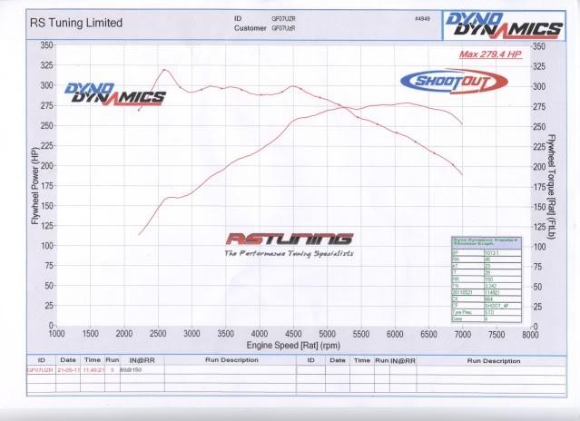
Task: Click the 3500 tick on the rpm axis
Action: pos(226,334)
